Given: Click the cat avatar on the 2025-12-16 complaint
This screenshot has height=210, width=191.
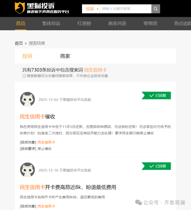Looking at the screenshot, I should (x=27, y=170).
